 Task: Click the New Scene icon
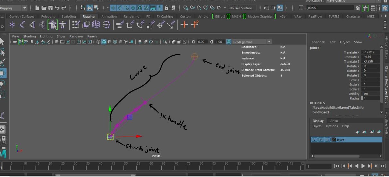(x=37, y=8)
